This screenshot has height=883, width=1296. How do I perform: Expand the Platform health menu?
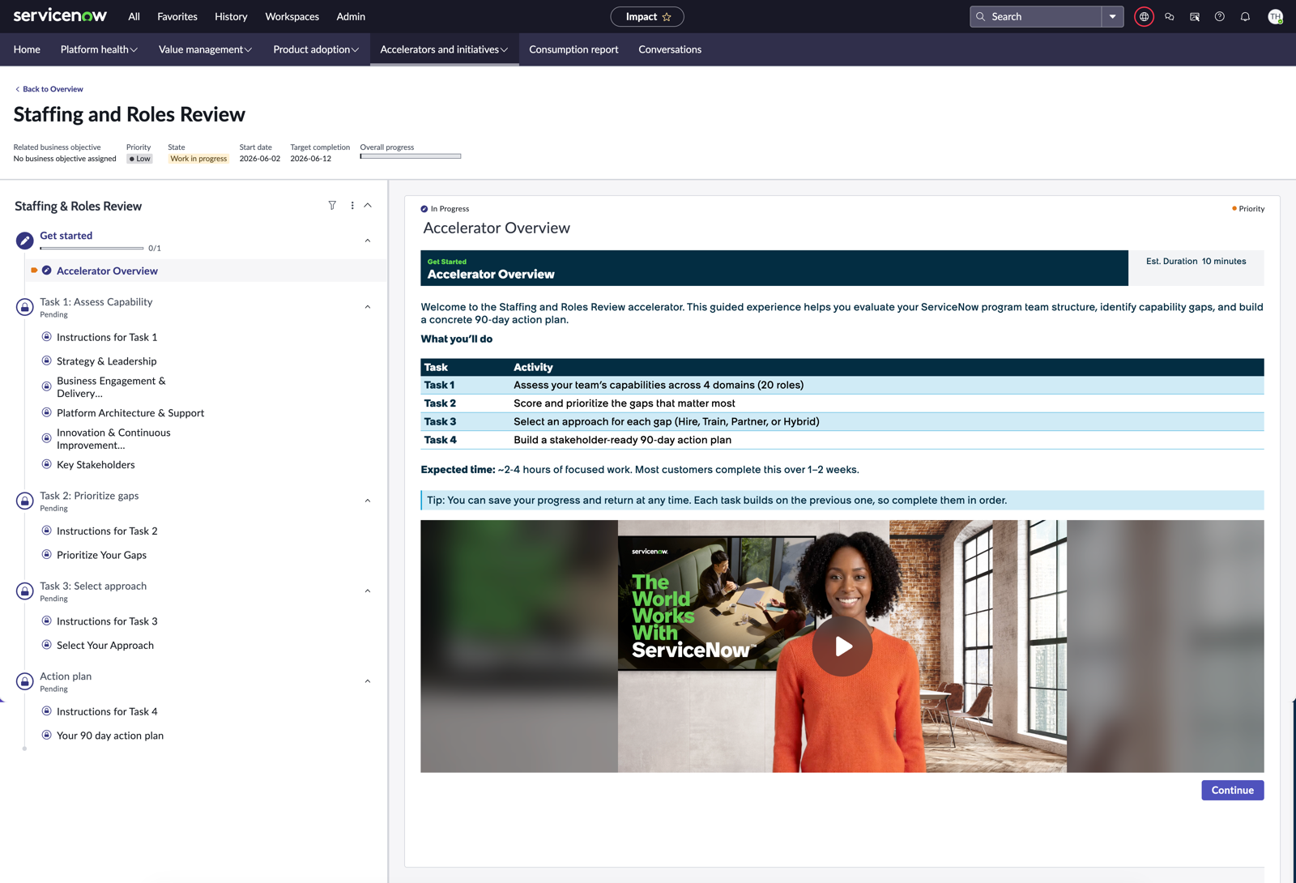pos(99,49)
